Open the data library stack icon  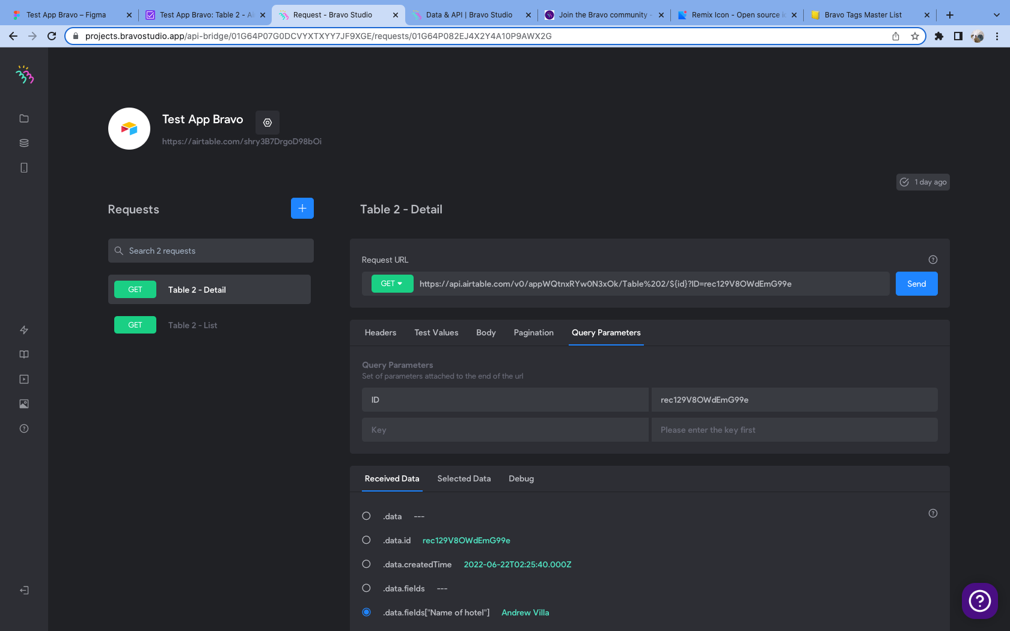[x=24, y=143]
